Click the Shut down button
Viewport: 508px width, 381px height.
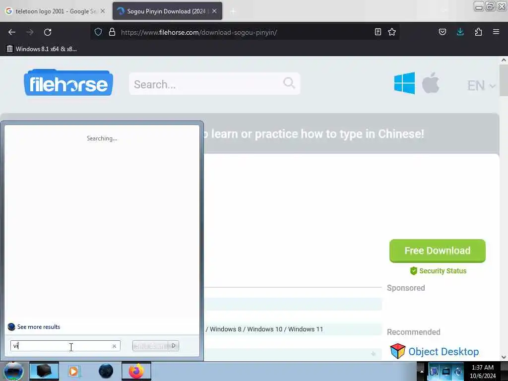click(x=150, y=346)
